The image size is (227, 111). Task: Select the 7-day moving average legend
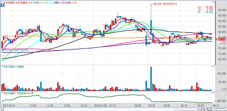pos(33,3)
